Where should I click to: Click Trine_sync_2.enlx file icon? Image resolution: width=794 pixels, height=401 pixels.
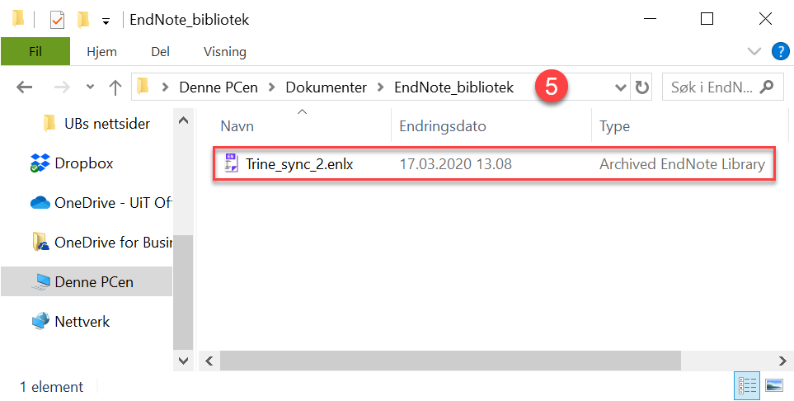[232, 164]
